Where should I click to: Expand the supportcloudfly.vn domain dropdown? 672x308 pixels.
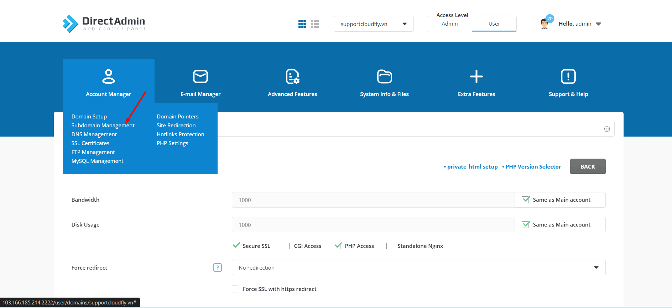[x=373, y=24]
